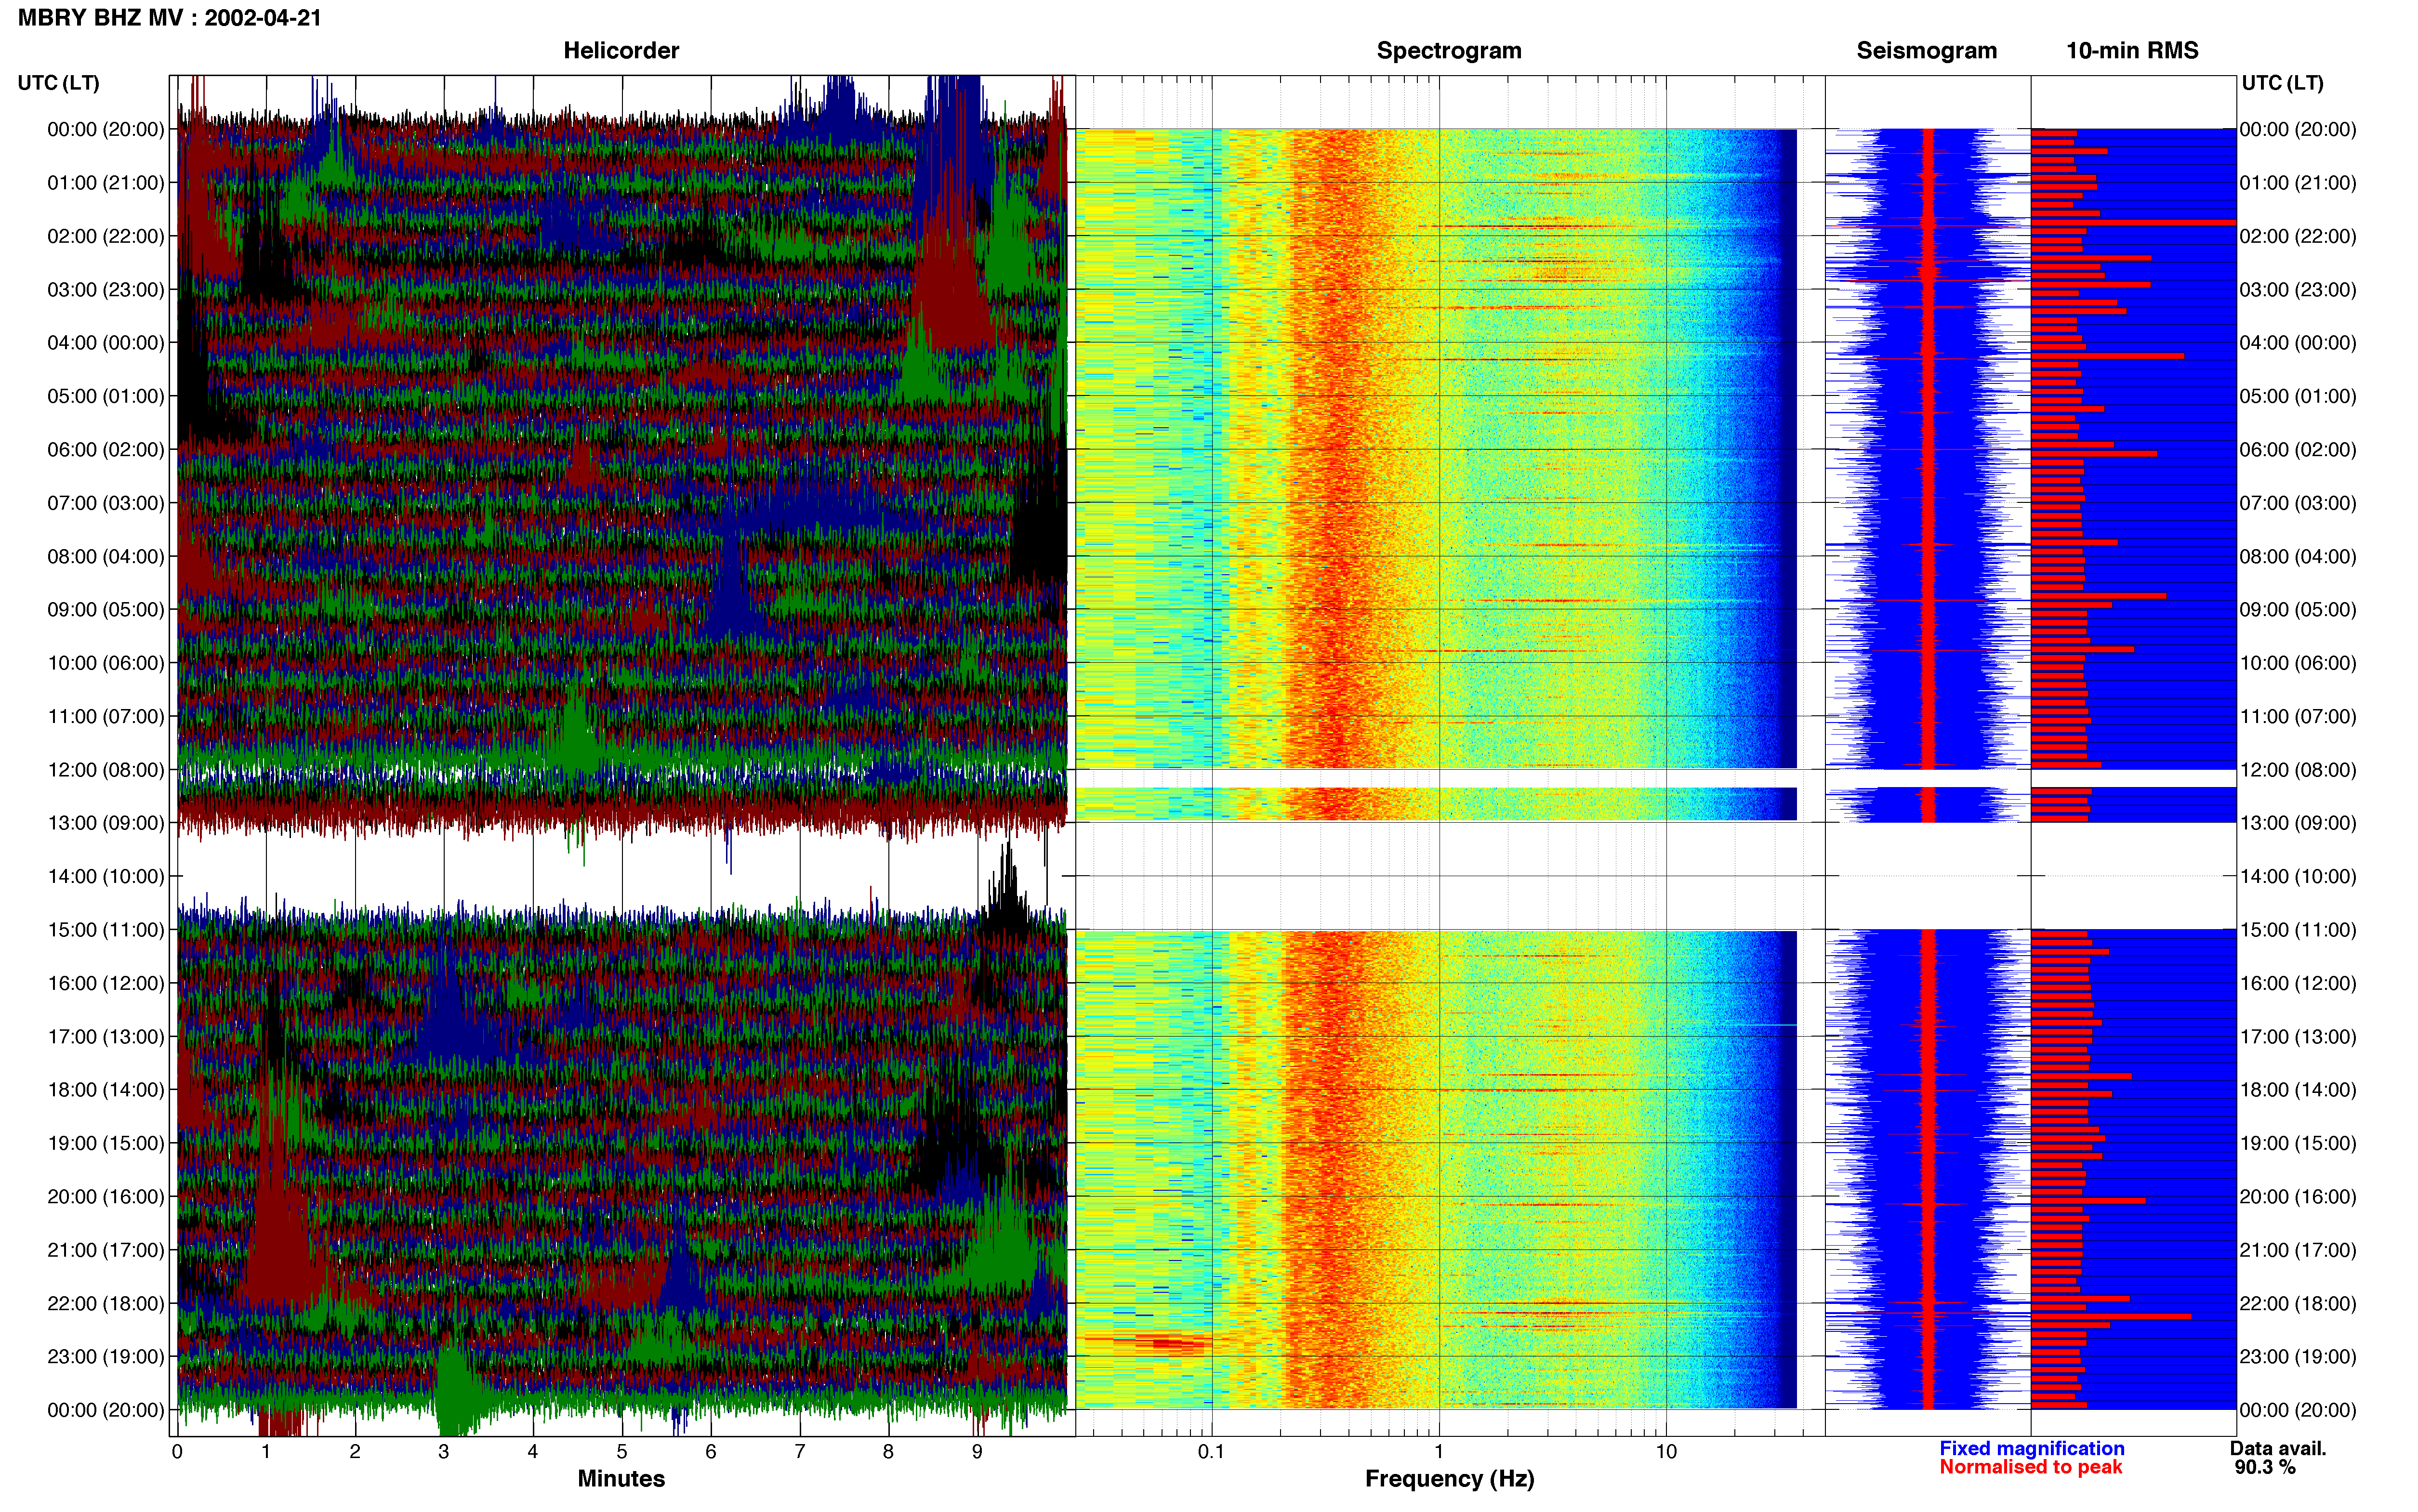2418x1512 pixels.
Task: Click the '08:00 (04:00)' label right of the RMS panel
Action: pyautogui.click(x=2298, y=557)
